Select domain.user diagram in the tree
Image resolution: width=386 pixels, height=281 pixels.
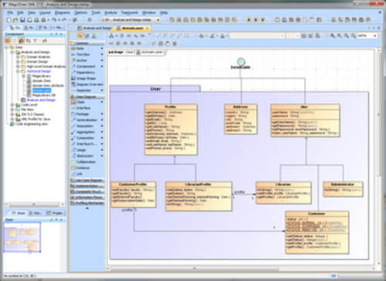(x=41, y=90)
